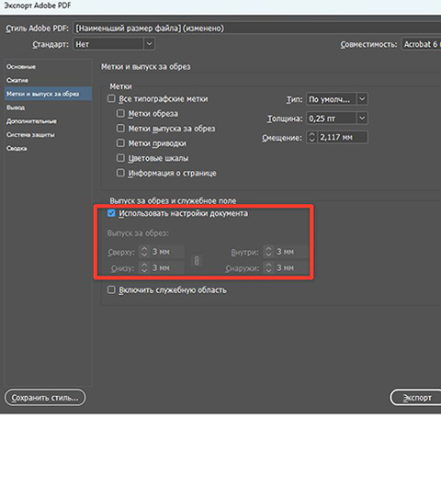Toggle the bleed link chain icon
The height and width of the screenshot is (487, 441).
(x=197, y=260)
